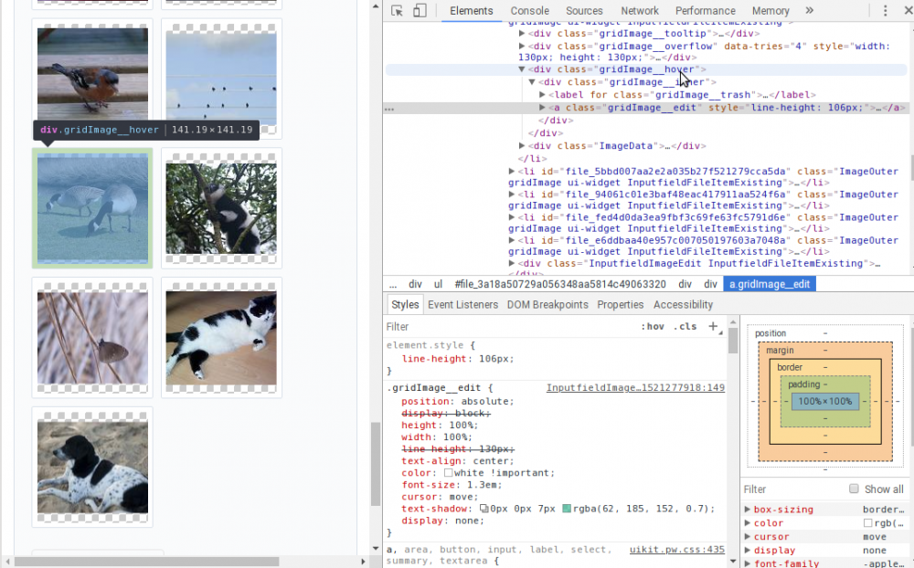
Task: Close the DevTools panel
Action: (905, 11)
